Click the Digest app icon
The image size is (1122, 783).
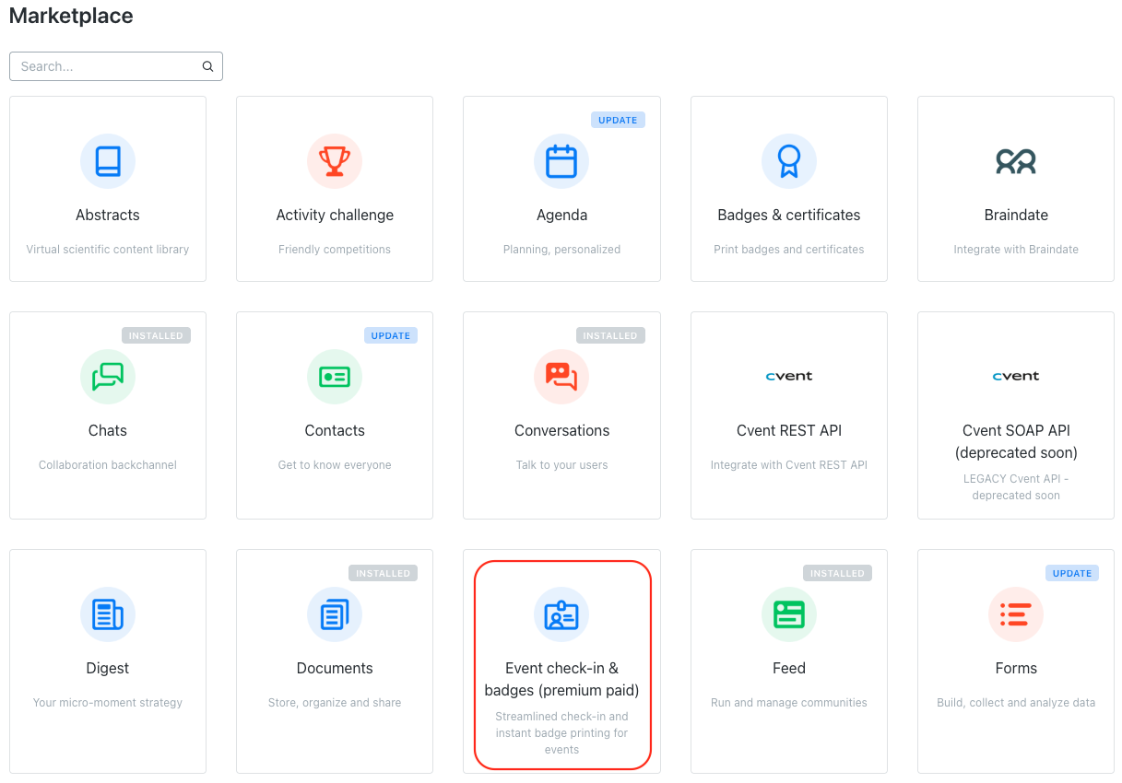108,614
